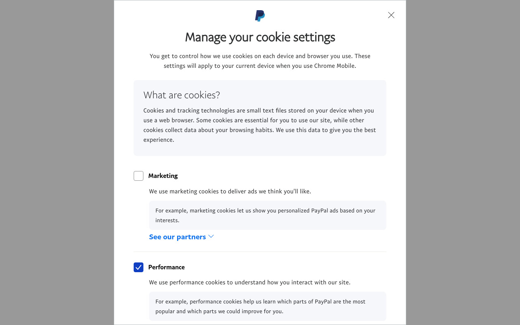
Task: Click the performance cookies interaction description
Action: (249, 282)
